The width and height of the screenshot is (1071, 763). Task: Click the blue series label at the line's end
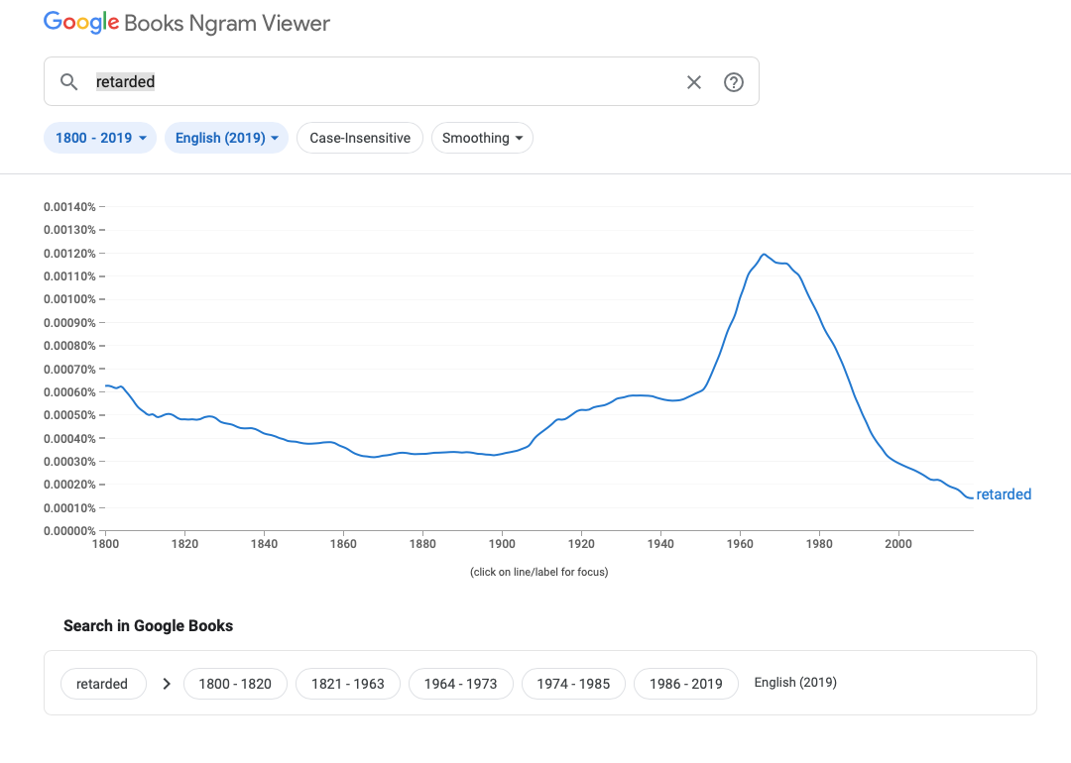[x=1004, y=494]
